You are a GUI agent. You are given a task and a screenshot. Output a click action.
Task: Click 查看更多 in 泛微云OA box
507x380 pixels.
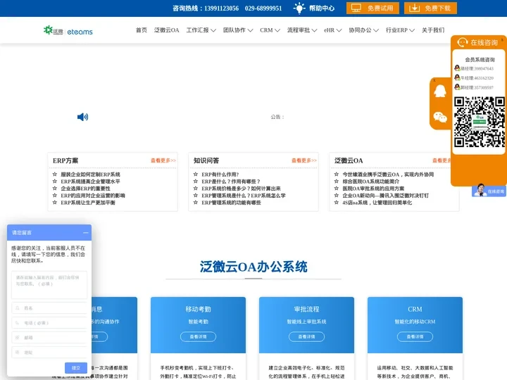[442, 160]
